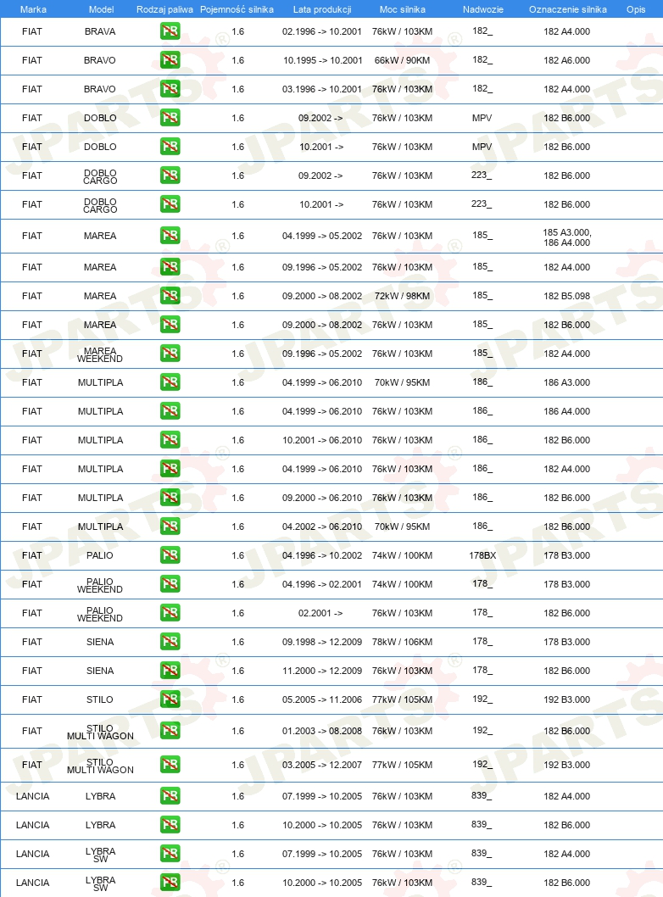This screenshot has width=663, height=897.
Task: Click the Rodzaj paliwa column header
Action: click(x=164, y=9)
